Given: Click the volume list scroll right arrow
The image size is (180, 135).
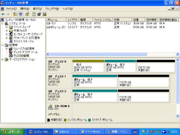Looking at the screenshot, I should click(178, 54).
